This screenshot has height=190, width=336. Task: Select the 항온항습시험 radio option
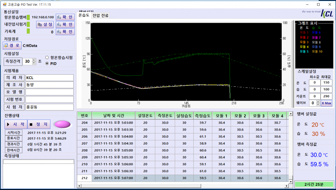[59, 58]
